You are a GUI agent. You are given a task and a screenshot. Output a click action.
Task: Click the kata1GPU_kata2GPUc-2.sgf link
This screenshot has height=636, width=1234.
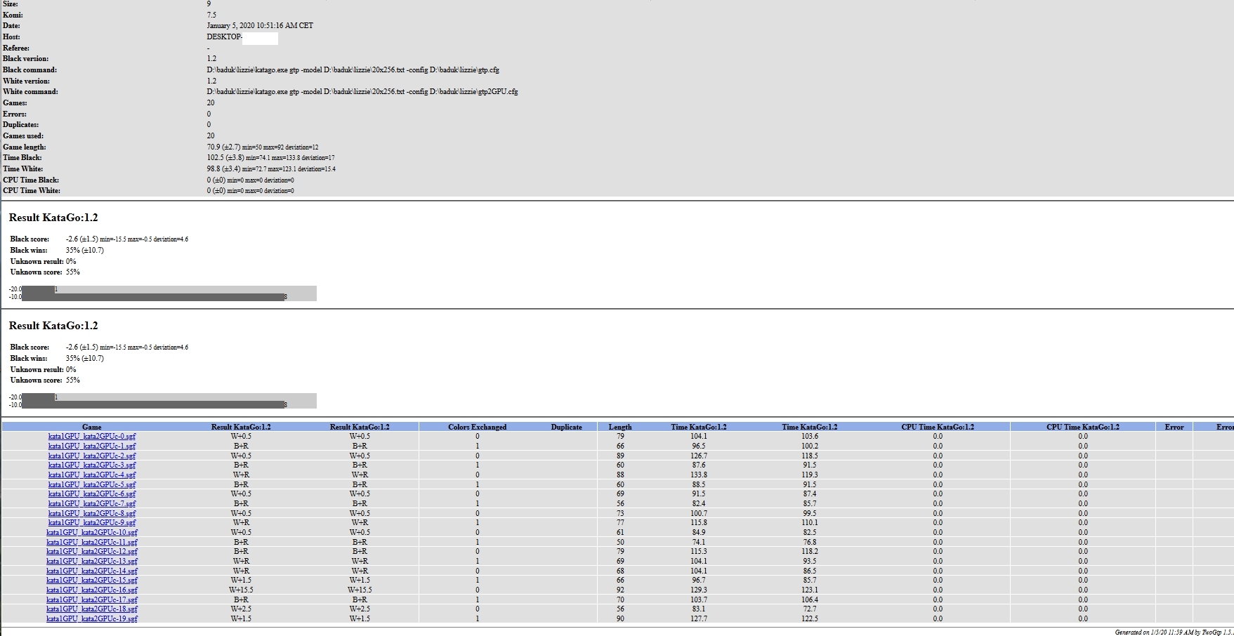[x=91, y=456]
